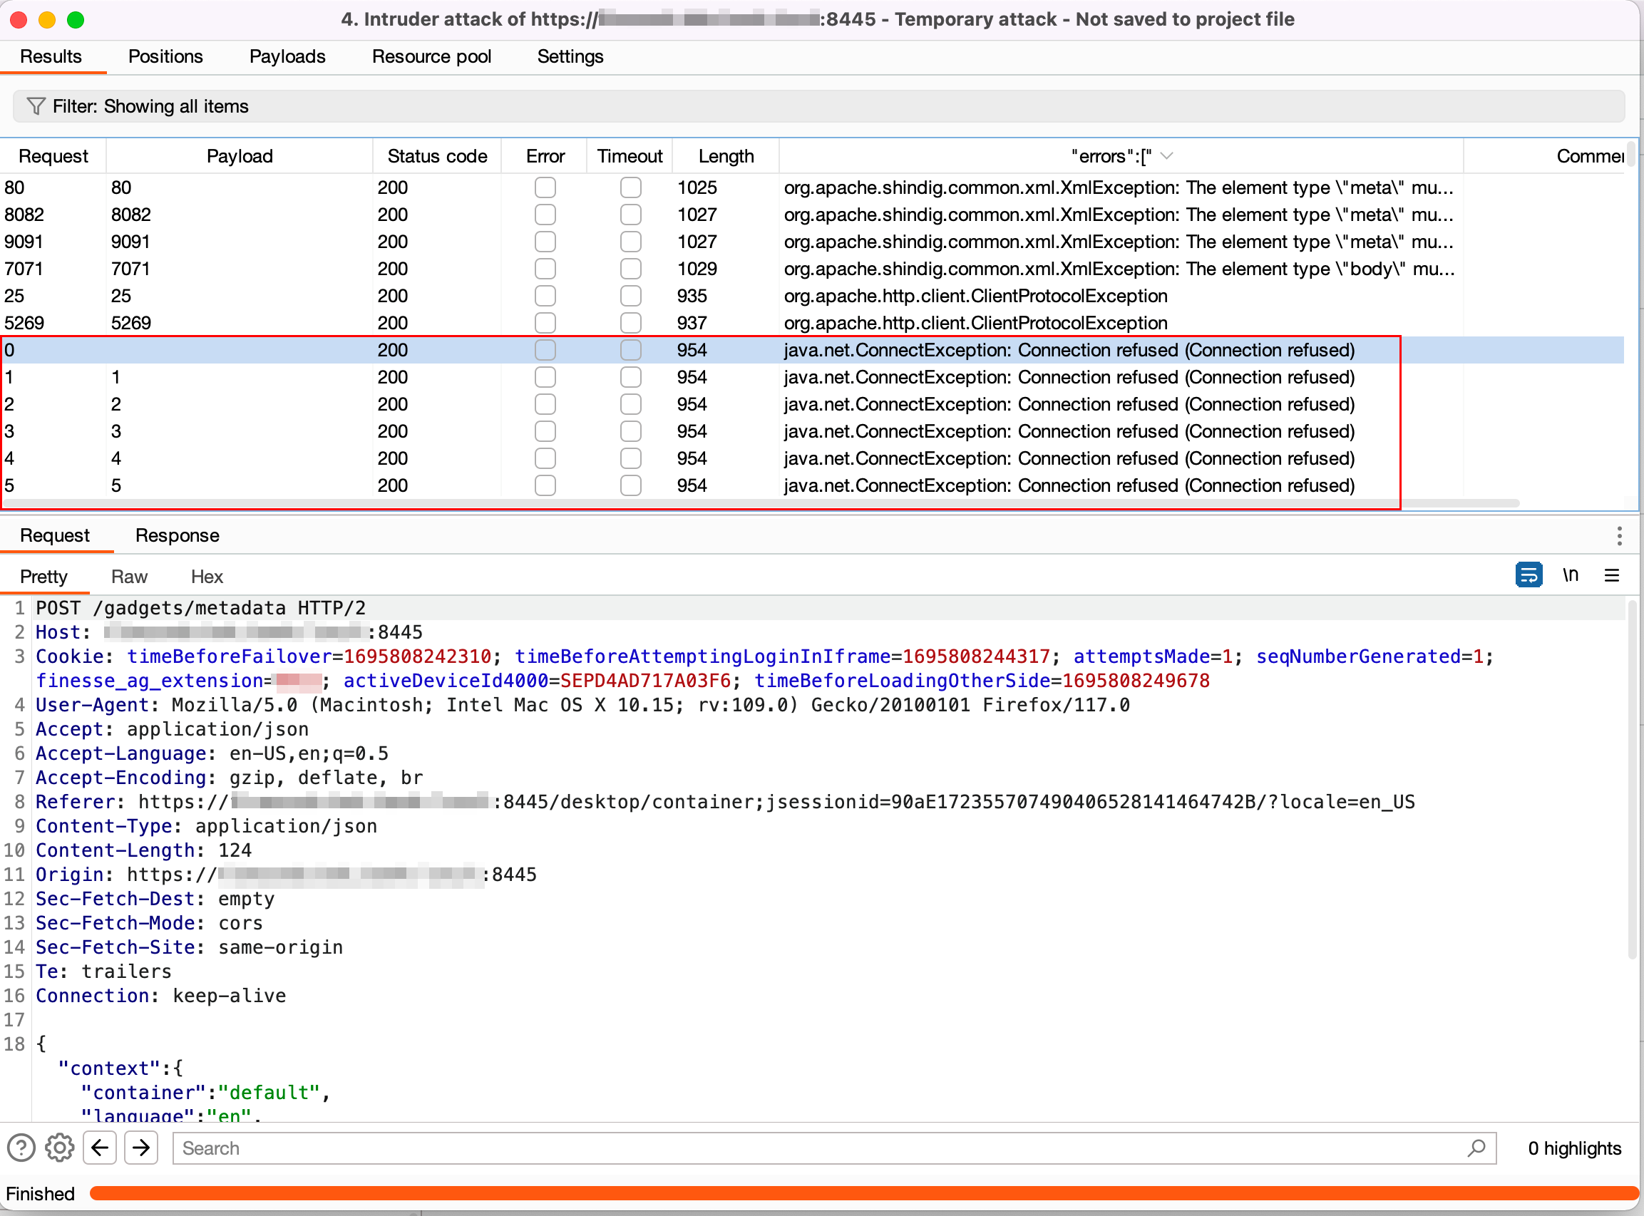The width and height of the screenshot is (1644, 1216).
Task: Close the Intruder attack window
Action: [x=19, y=20]
